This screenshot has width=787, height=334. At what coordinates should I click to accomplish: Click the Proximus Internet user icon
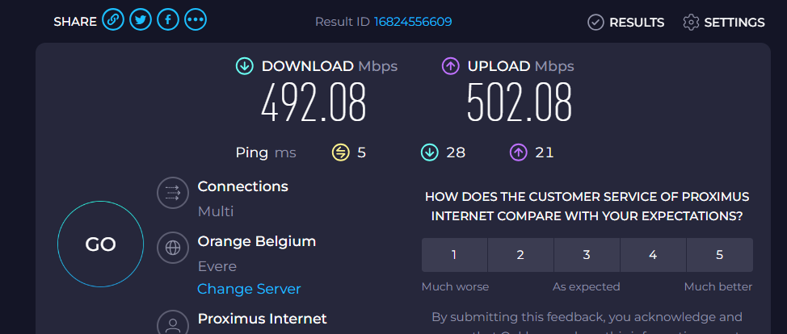coord(172,323)
